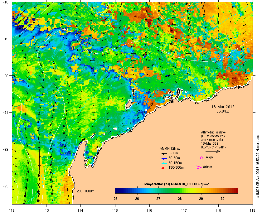The width and height of the screenshot is (262, 212).
Task: Click the longitude axis label 116
Action: [149, 210]
